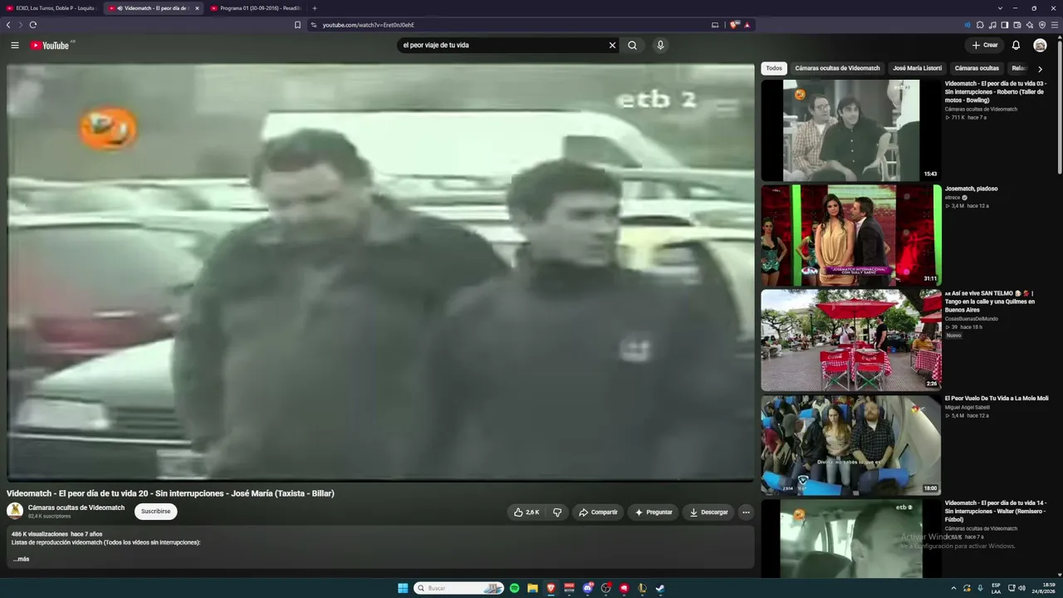Open the Compartir share dialog
This screenshot has width=1063, height=598.
pos(598,512)
